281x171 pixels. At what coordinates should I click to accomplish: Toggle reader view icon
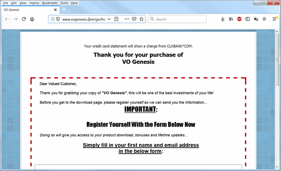point(116,19)
